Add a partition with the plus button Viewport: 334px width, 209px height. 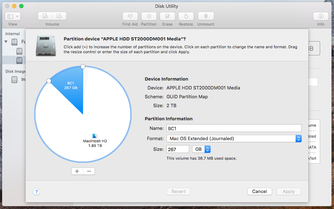point(77,171)
